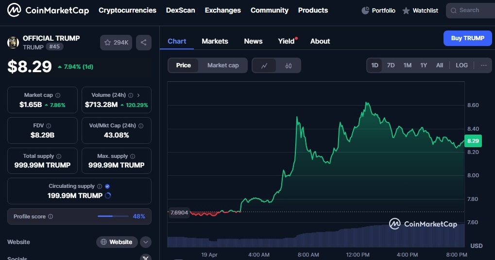Click the Volume (24h) info icon
Screen dimensions: 495x260
coord(131,95)
